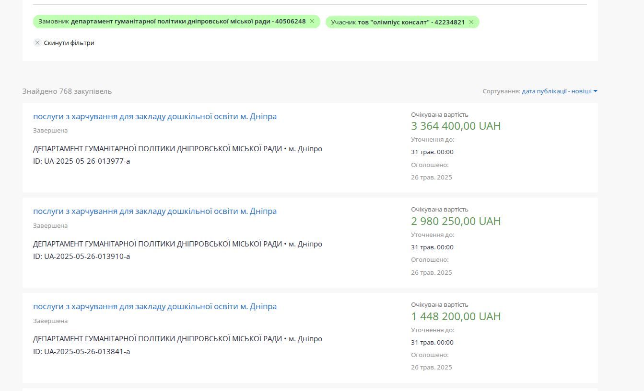Click the caret arrow next to sorting option
The width and height of the screenshot is (644, 391).
[x=596, y=91]
